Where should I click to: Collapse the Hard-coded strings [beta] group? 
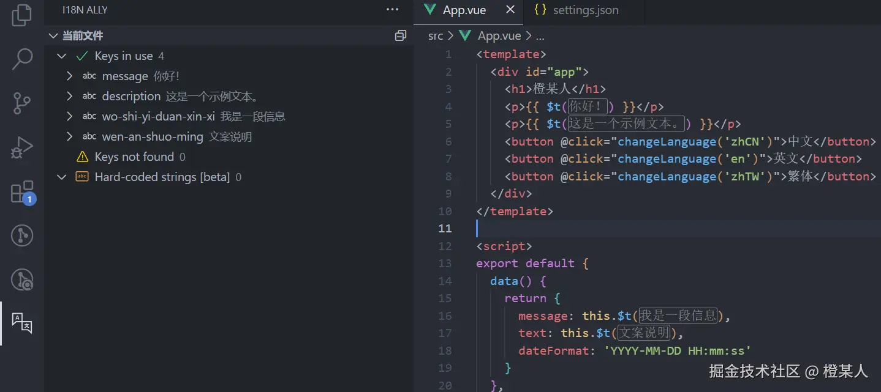(61, 177)
